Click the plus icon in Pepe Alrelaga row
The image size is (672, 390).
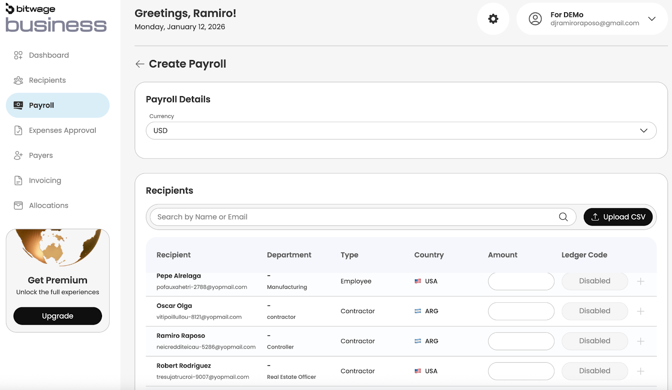[x=640, y=281]
